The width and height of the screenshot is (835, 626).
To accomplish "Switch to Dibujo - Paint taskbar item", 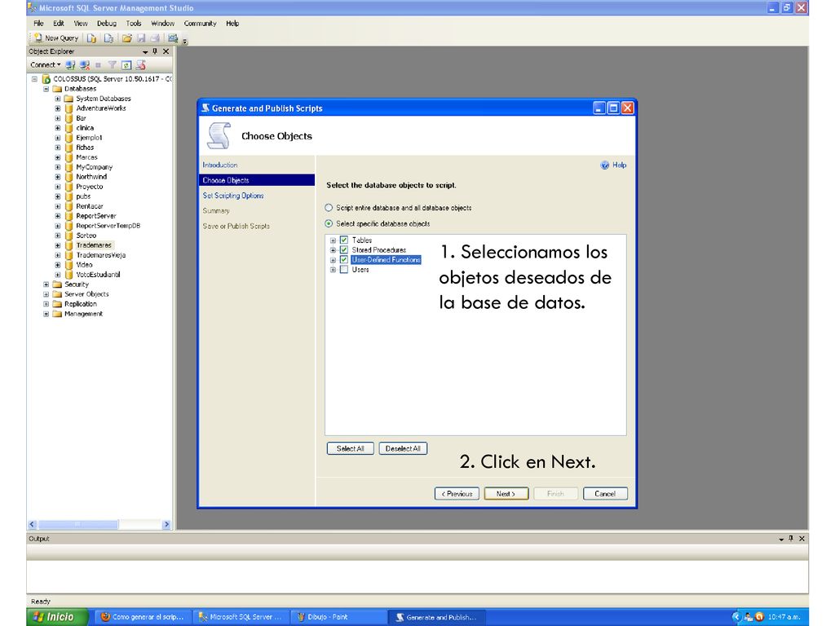I will pyautogui.click(x=337, y=618).
